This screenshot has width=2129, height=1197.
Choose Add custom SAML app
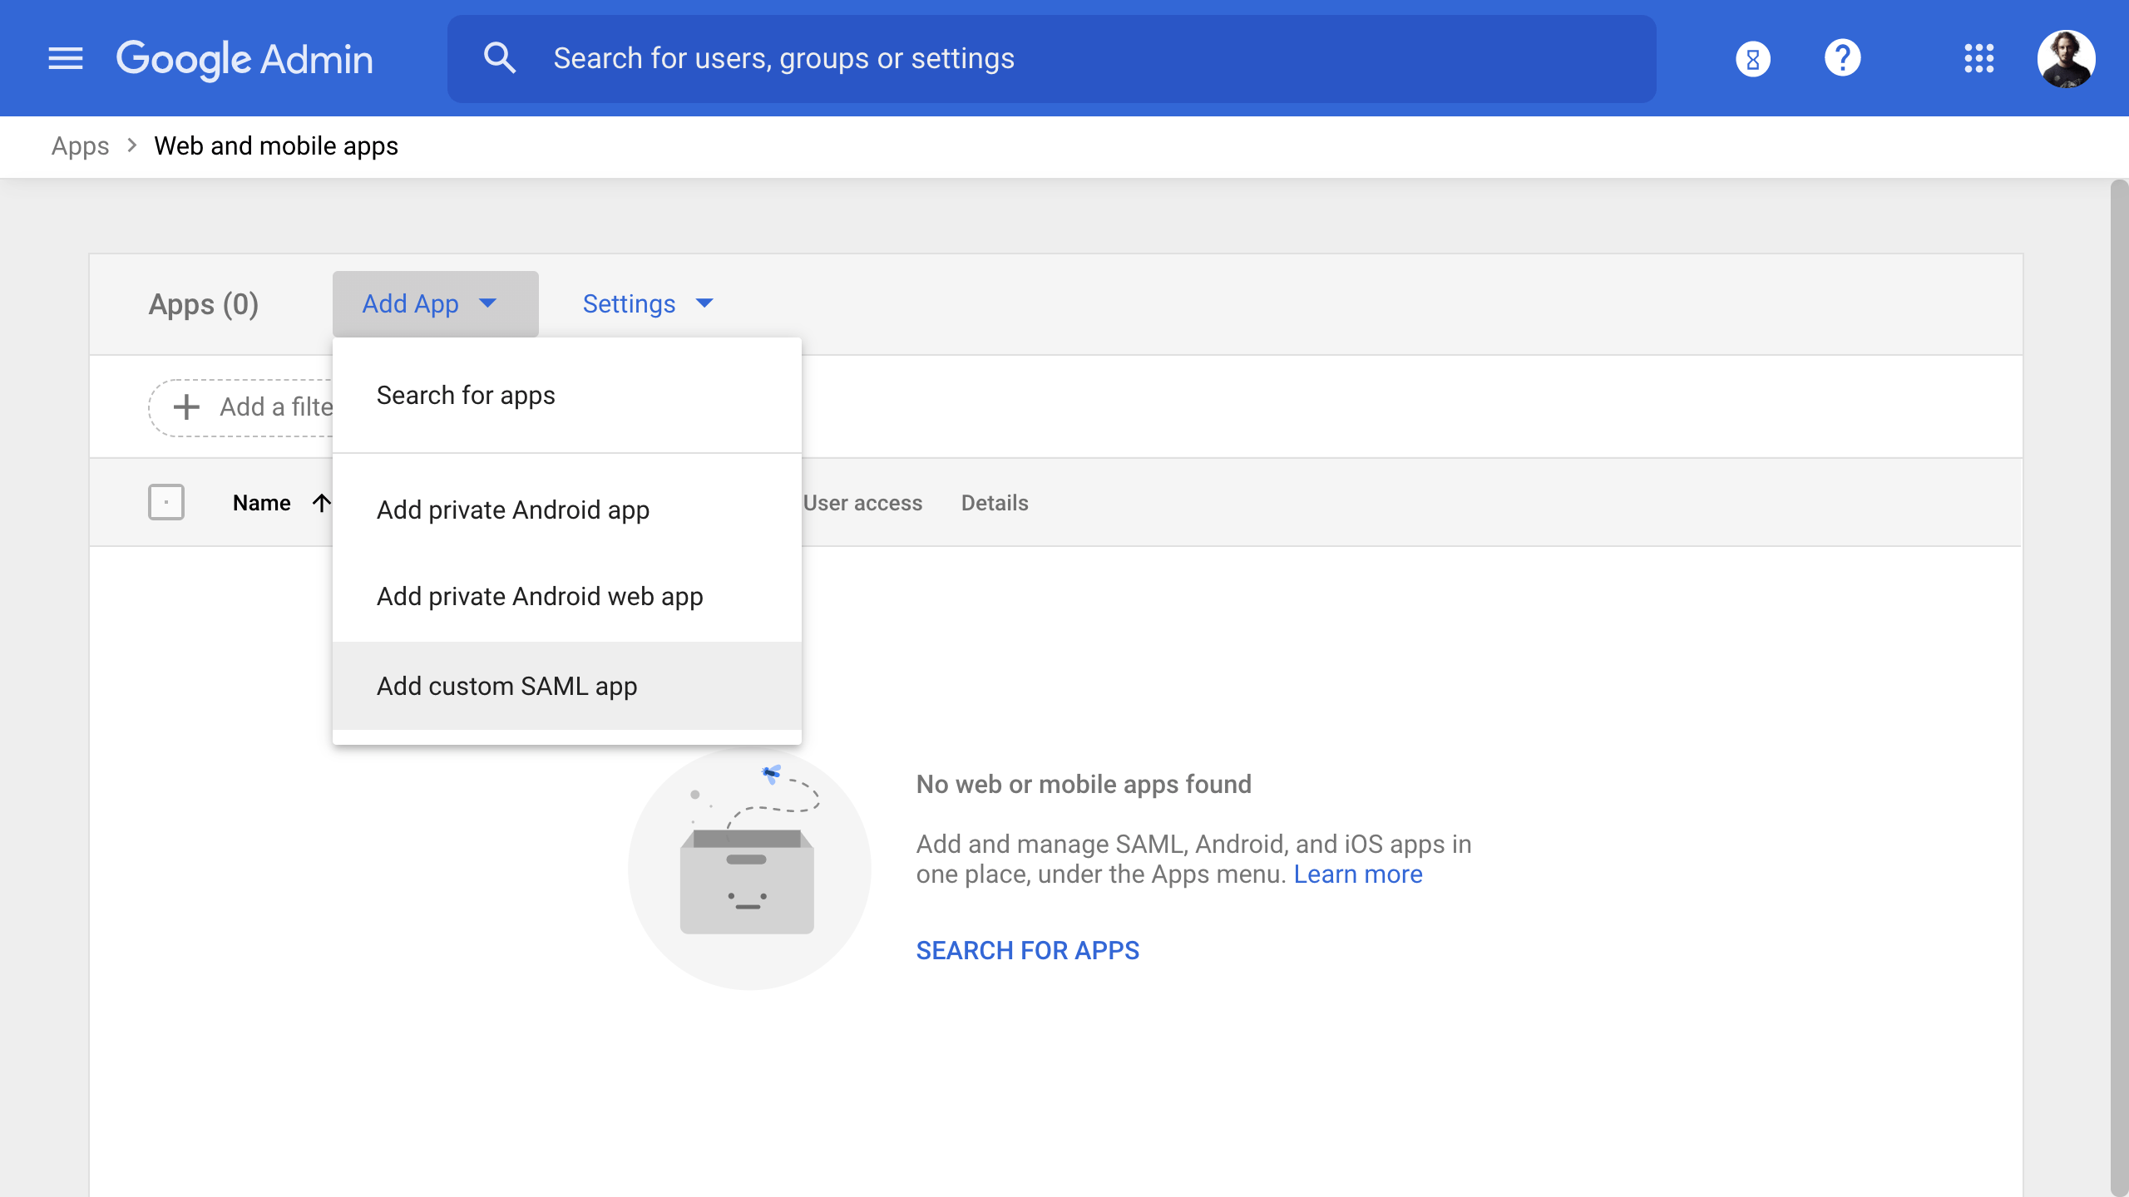(506, 687)
